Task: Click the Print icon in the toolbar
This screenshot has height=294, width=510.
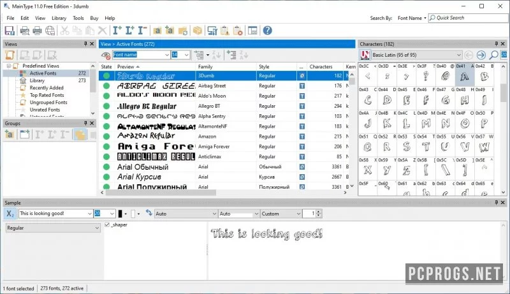Action: pyautogui.click(x=37, y=31)
